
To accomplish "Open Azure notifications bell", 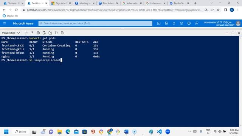I will (x=174, y=23).
